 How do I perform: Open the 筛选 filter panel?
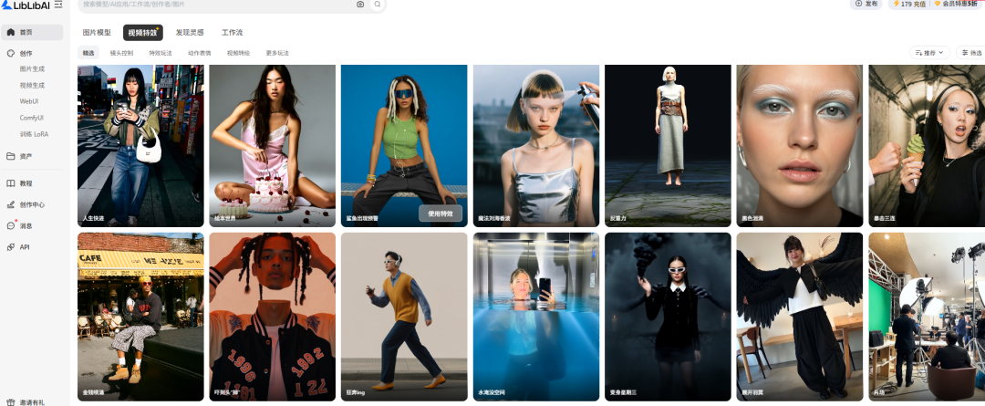point(970,53)
